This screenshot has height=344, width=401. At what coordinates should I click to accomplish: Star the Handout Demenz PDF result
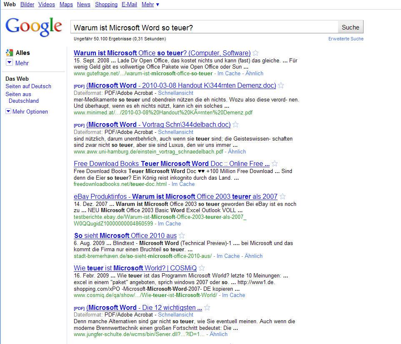click(281, 86)
